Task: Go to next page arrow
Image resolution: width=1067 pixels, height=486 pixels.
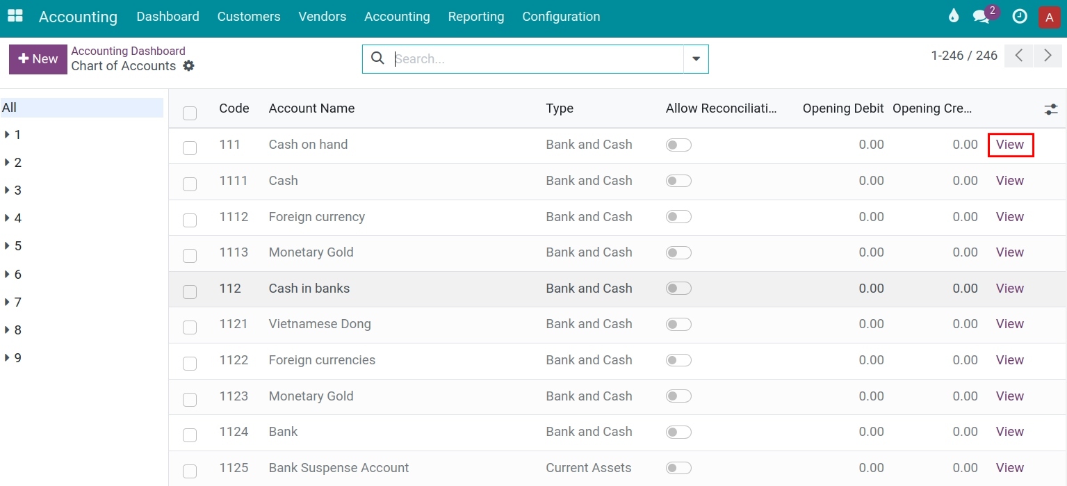Action: tap(1048, 56)
